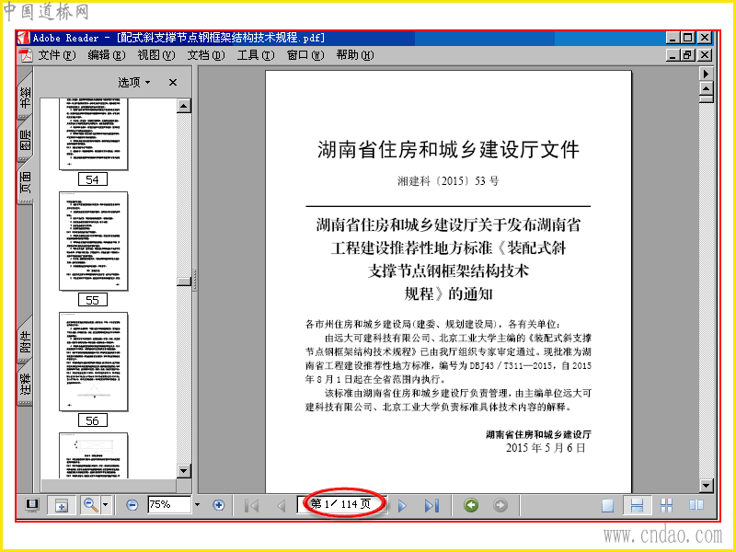736x552 pixels.
Task: Open the 75% zoom level dropdown
Action: pos(198,505)
